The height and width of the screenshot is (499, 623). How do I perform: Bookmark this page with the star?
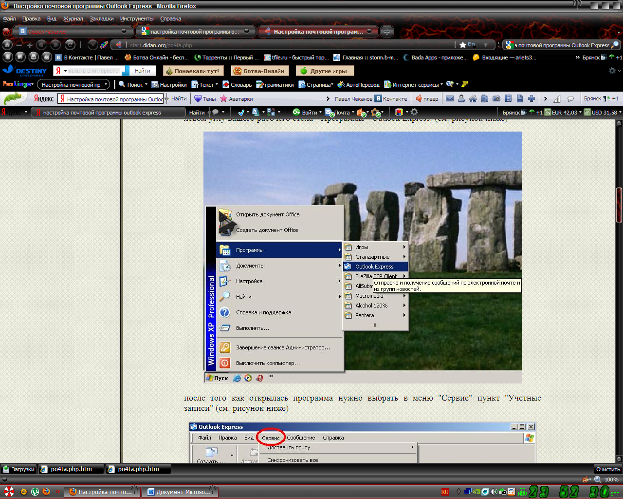[462, 45]
